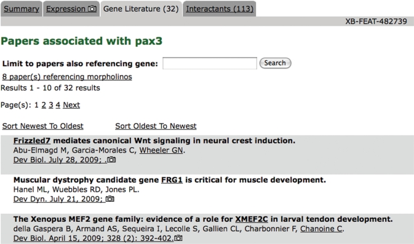The width and height of the screenshot is (414, 244).
Task: Open the XMEF2C gene link
Action: [x=252, y=219]
